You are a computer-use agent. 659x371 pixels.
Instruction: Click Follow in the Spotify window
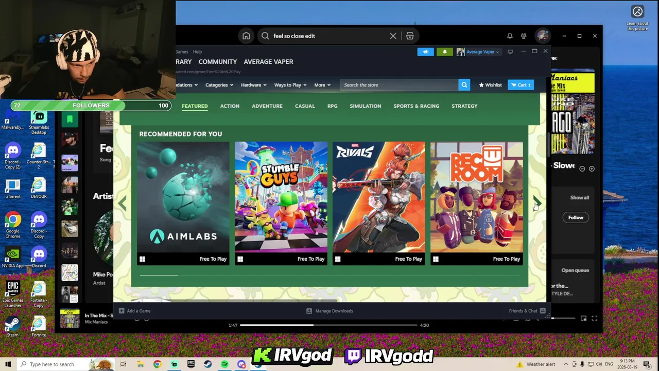pyautogui.click(x=576, y=217)
